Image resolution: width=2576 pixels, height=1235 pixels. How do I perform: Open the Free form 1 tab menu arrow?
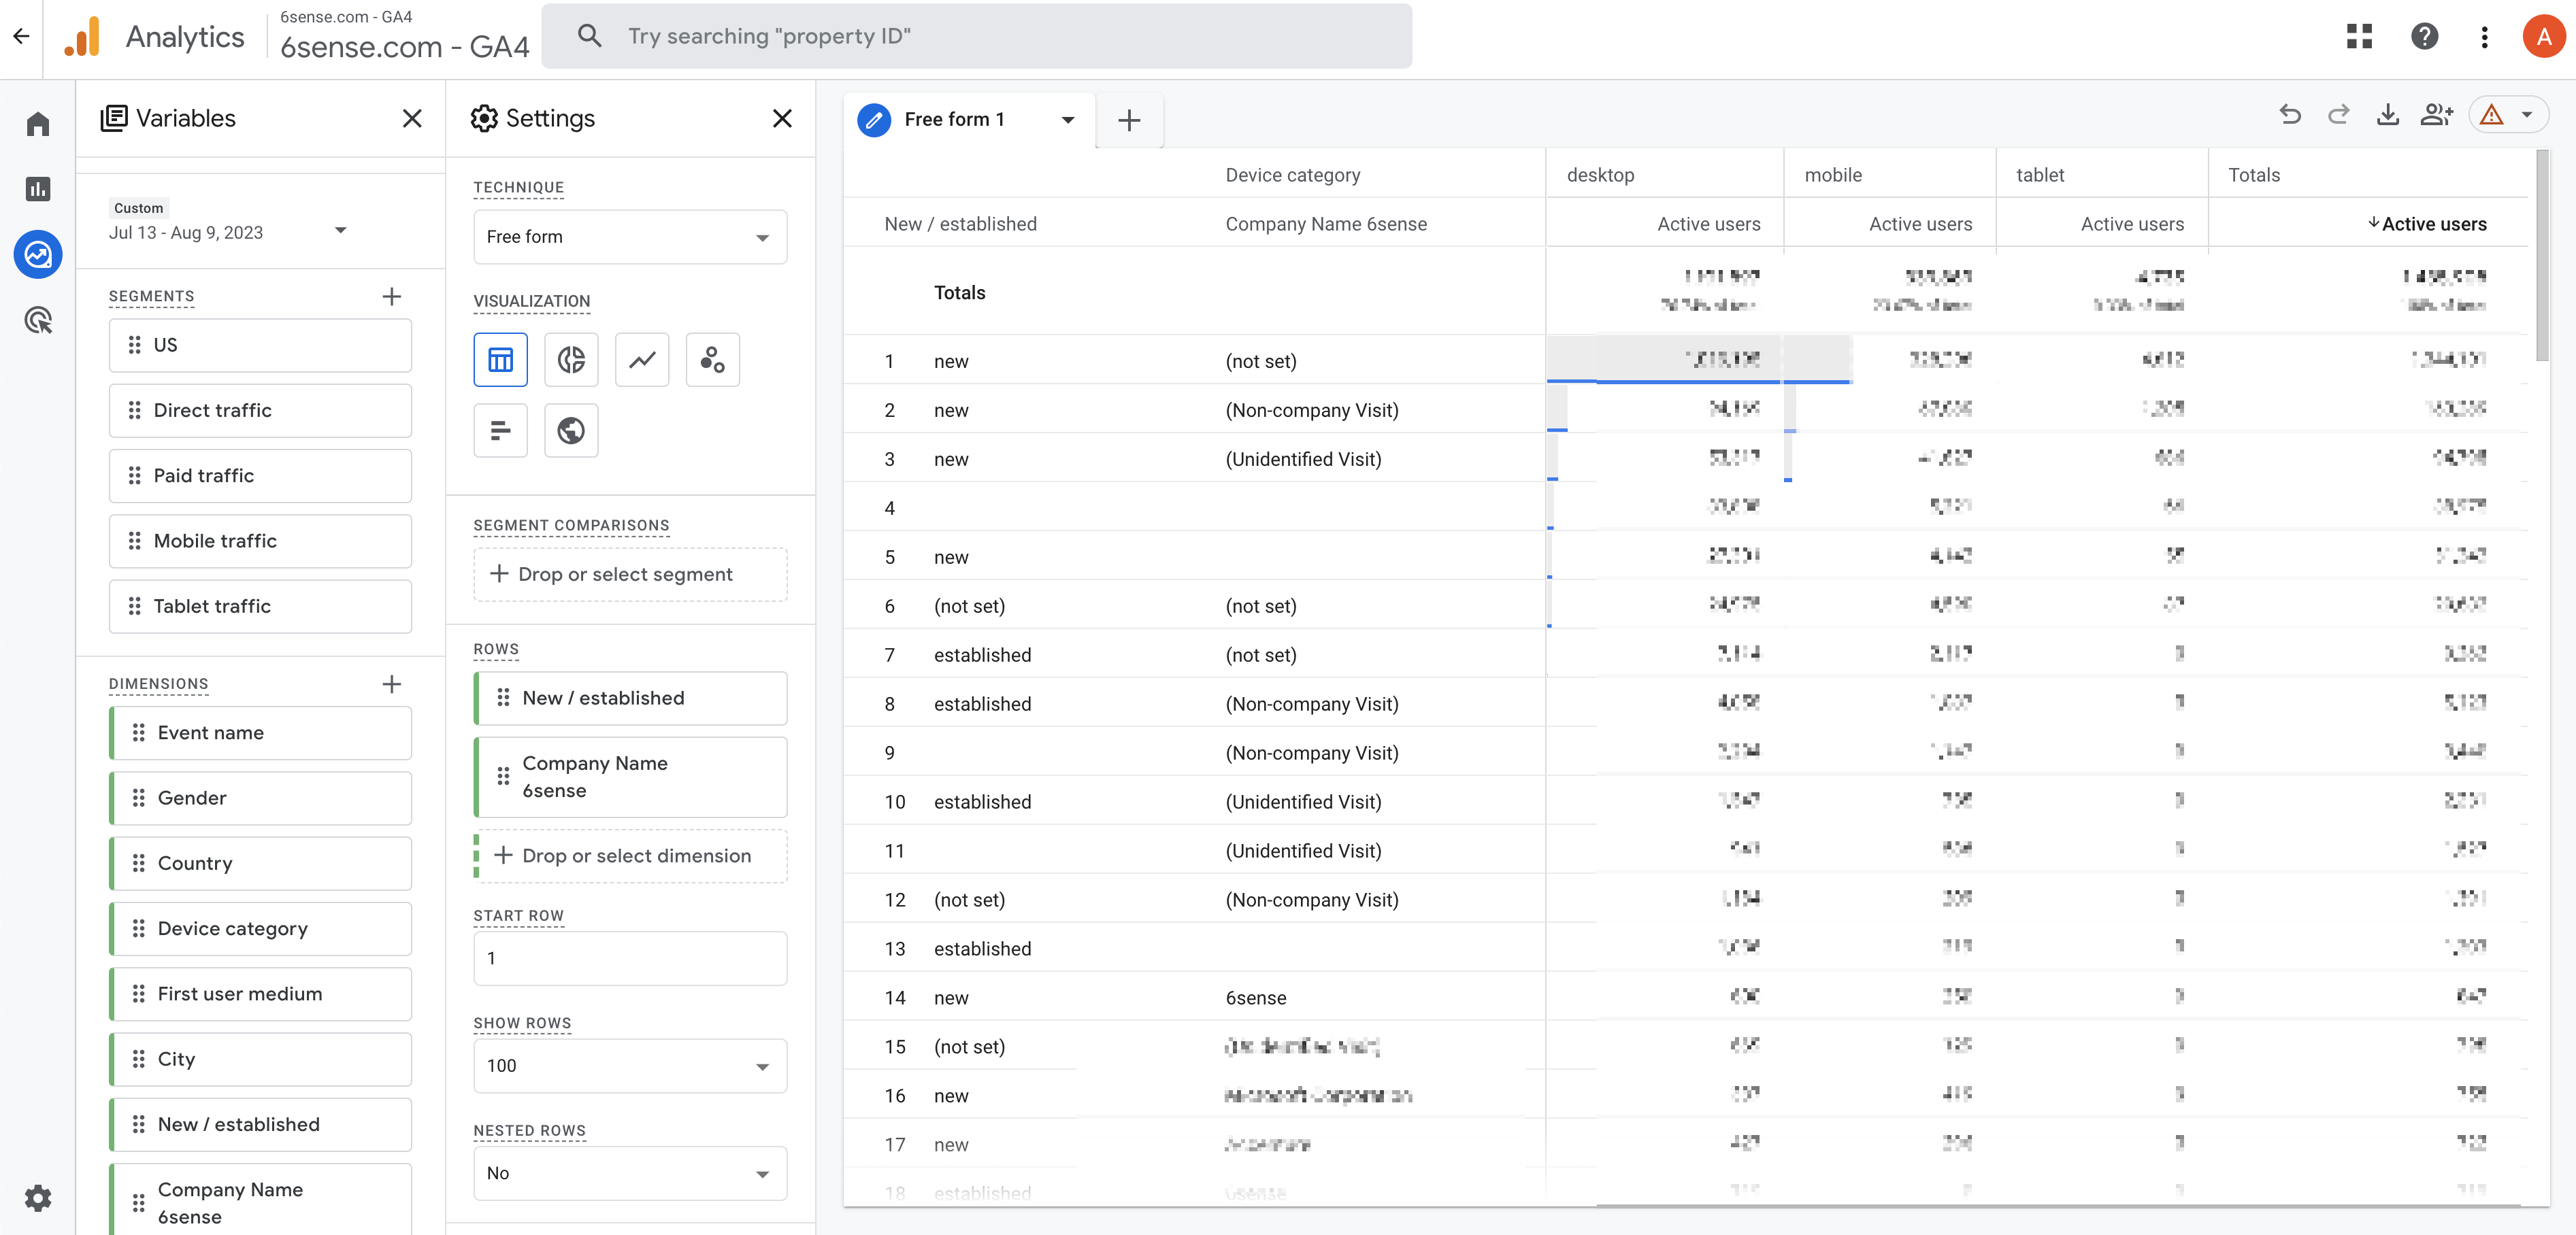(1068, 120)
